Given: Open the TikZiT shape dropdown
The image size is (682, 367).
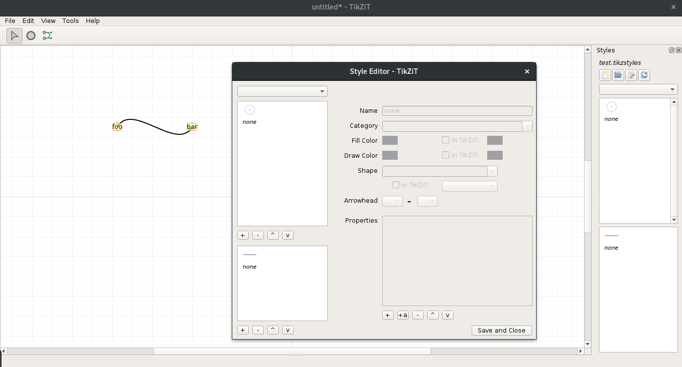Looking at the screenshot, I should (470, 186).
